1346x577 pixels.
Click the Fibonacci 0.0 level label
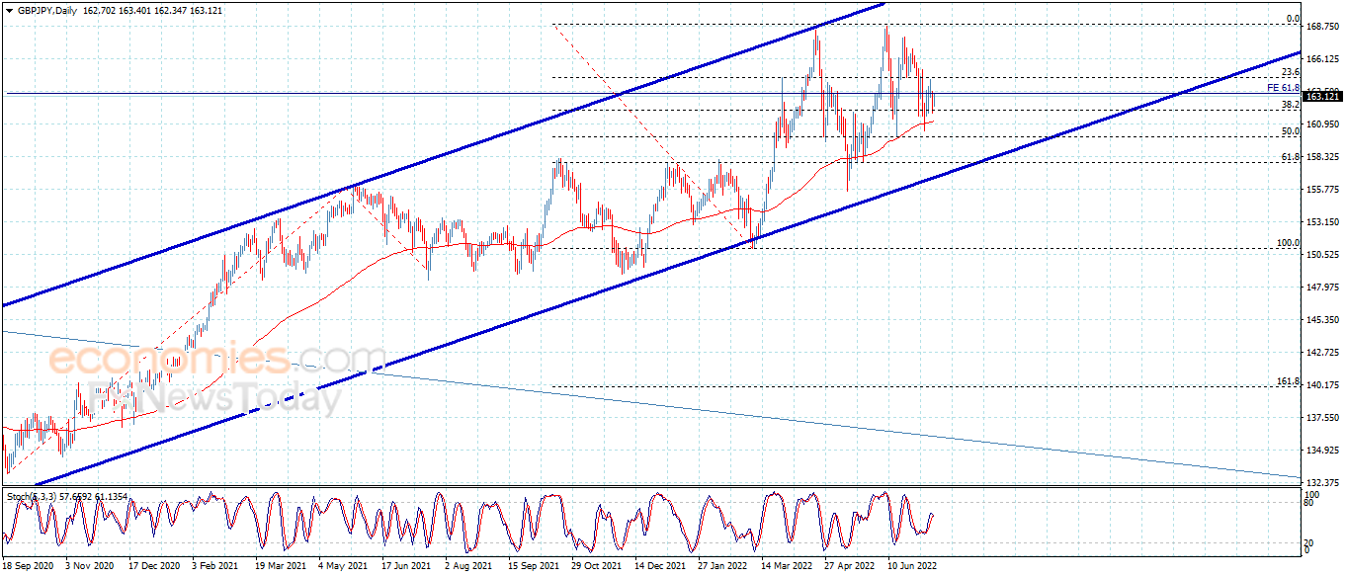(x=1292, y=19)
